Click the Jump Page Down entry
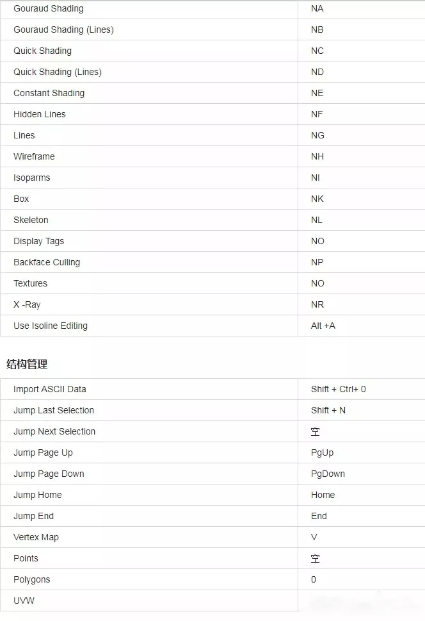This screenshot has height=621, width=425. coord(49,474)
